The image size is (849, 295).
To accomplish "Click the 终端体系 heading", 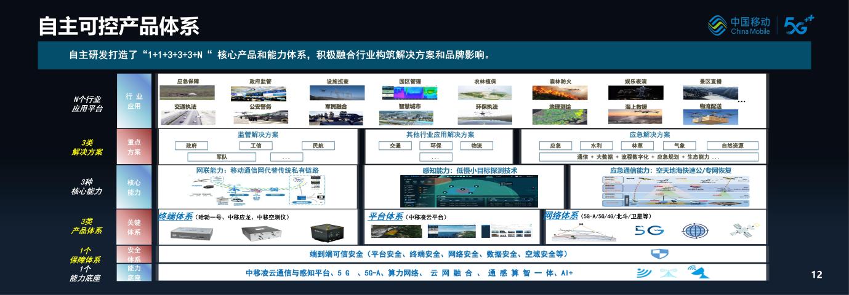I will 175,216.
